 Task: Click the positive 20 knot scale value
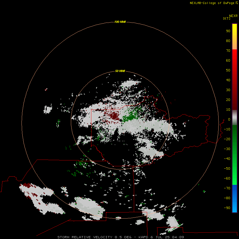pyautogui.click(x=228, y=100)
